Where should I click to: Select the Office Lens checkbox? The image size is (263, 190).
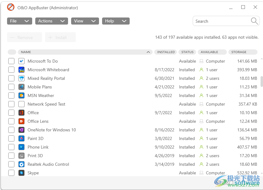[x=11, y=121]
